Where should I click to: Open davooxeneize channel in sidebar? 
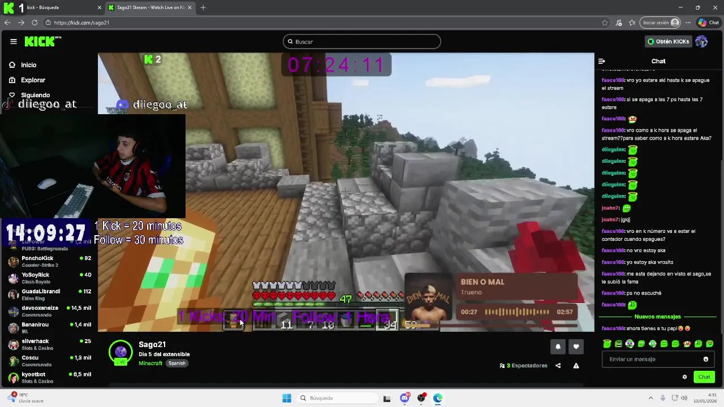click(49, 311)
